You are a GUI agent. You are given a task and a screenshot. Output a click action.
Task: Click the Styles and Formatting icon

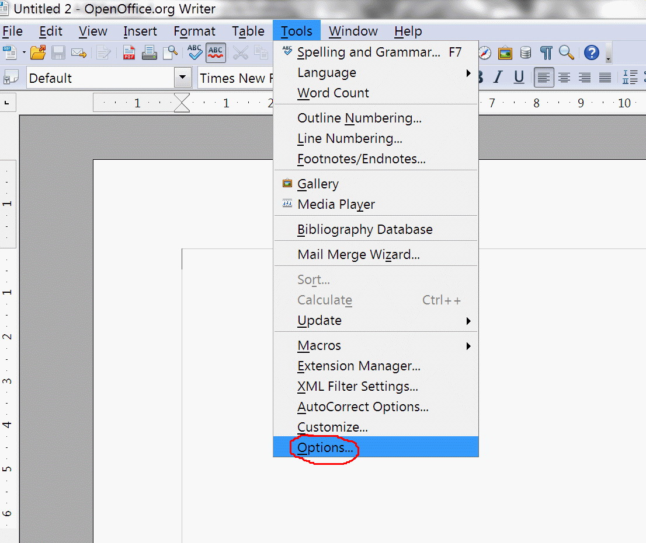(x=11, y=78)
